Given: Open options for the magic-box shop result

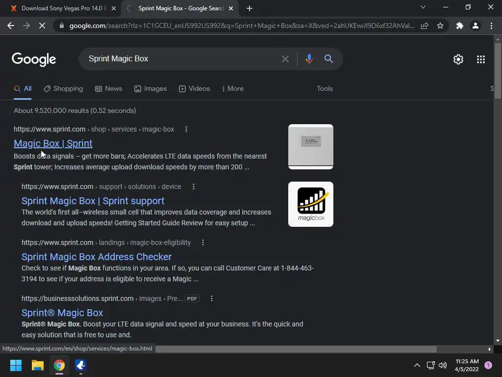Looking at the screenshot, I should (x=186, y=129).
